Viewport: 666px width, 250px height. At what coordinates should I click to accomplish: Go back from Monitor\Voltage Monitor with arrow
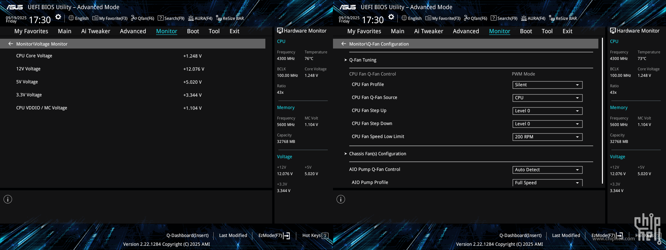coord(11,44)
